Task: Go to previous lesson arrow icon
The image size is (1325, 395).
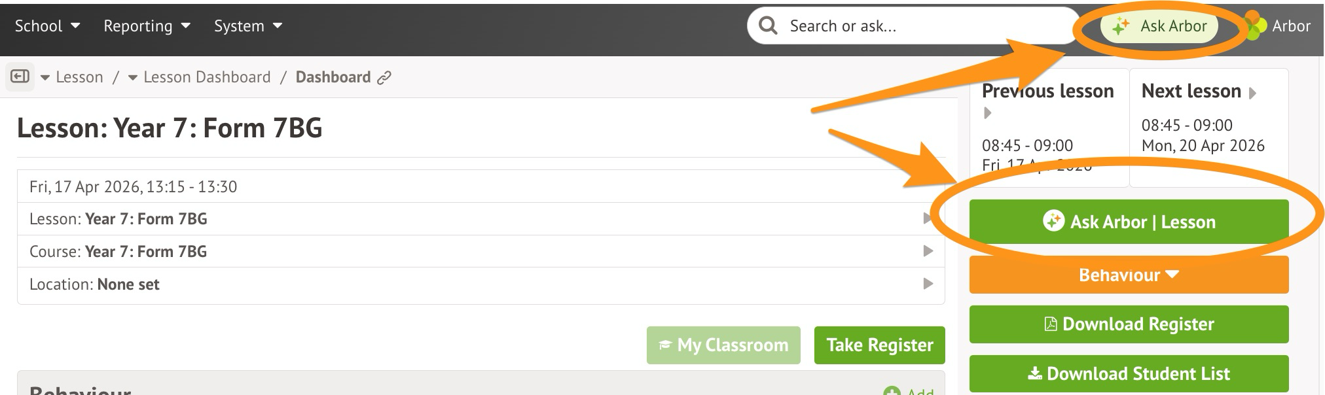Action: tap(988, 113)
